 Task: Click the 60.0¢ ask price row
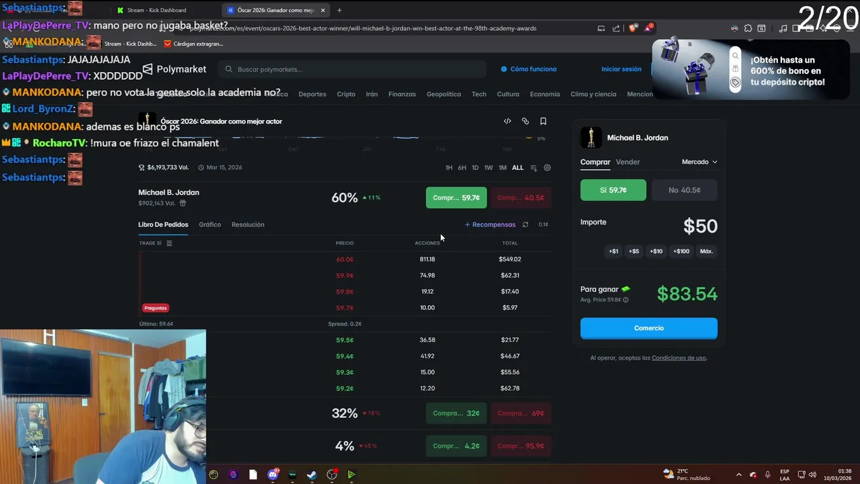click(345, 259)
